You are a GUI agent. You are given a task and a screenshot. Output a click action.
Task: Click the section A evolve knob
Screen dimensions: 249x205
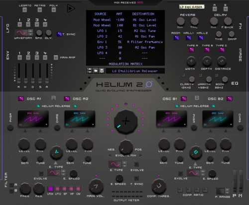pyautogui.click(x=56, y=152)
